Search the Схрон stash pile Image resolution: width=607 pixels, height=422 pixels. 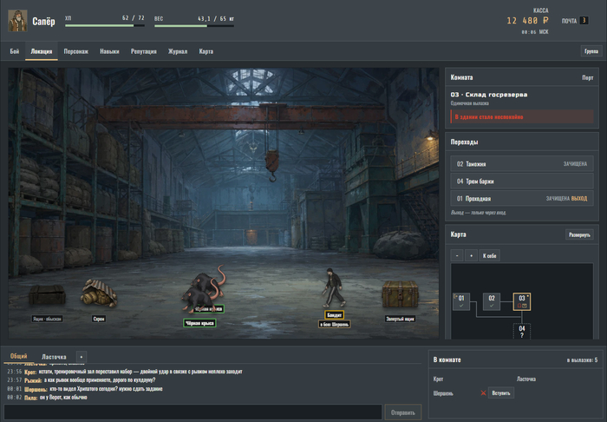(x=99, y=293)
